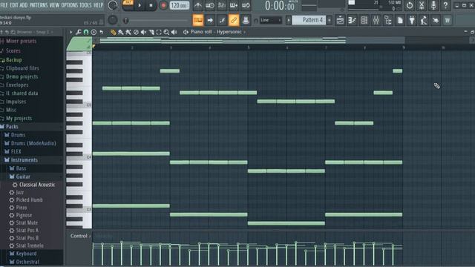
Task: Select the dashed-square Select tool
Action: [x=159, y=32]
